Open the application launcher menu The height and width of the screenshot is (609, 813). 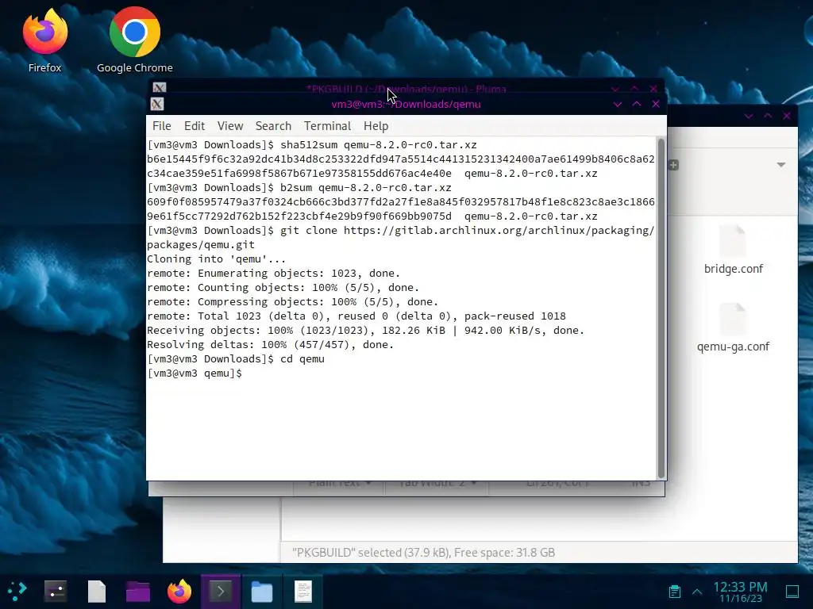[17, 591]
